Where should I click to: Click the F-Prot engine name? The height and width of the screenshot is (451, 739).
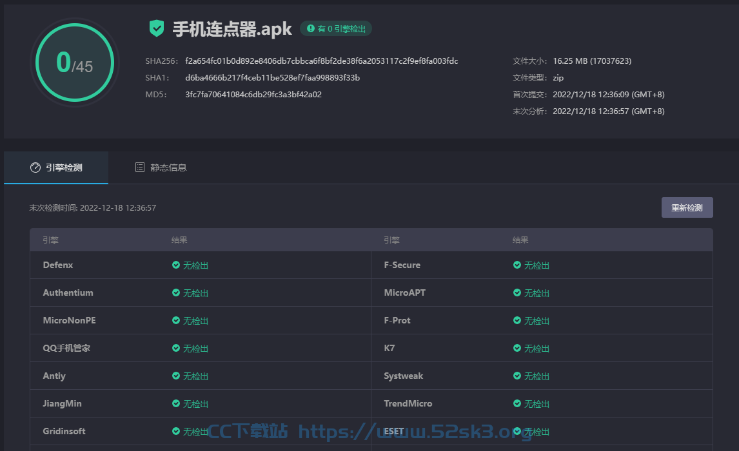pyautogui.click(x=397, y=321)
